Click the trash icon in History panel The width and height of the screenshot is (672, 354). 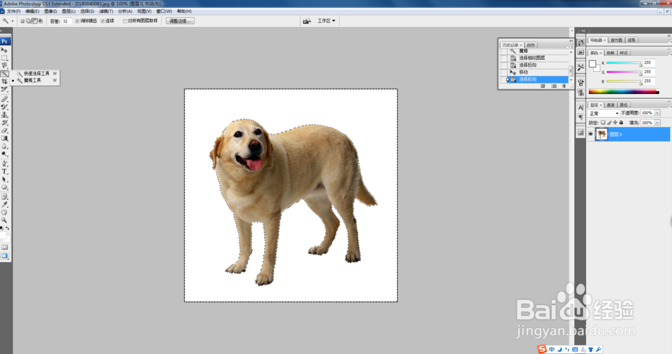point(564,86)
